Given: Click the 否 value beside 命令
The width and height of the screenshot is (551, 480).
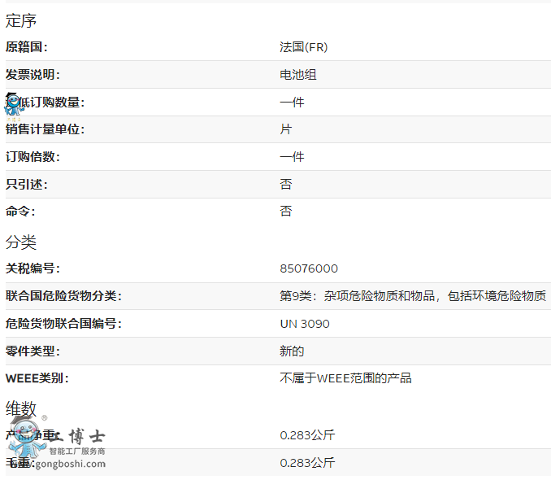Looking at the screenshot, I should 286,212.
